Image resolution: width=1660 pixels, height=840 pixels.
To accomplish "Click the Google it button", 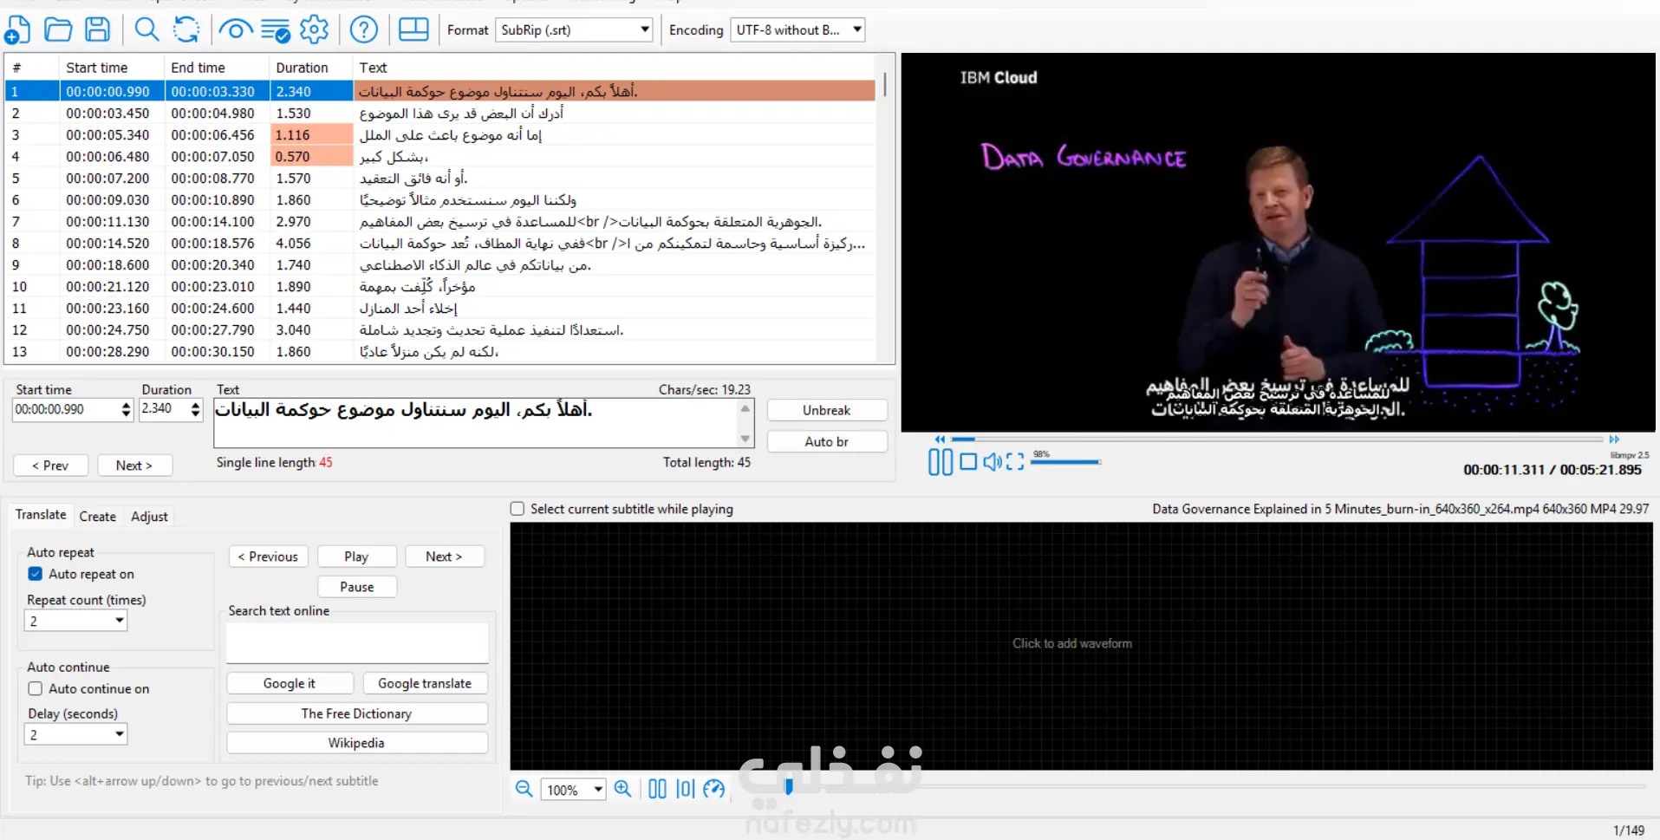I will tap(290, 683).
